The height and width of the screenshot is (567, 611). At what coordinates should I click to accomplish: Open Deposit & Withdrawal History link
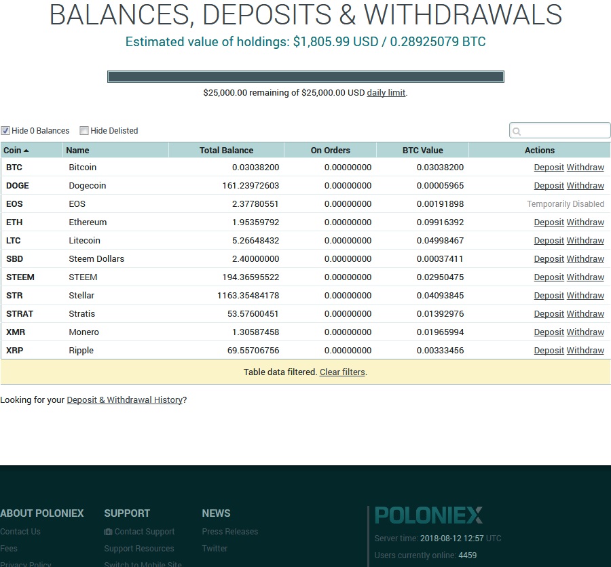coord(125,400)
